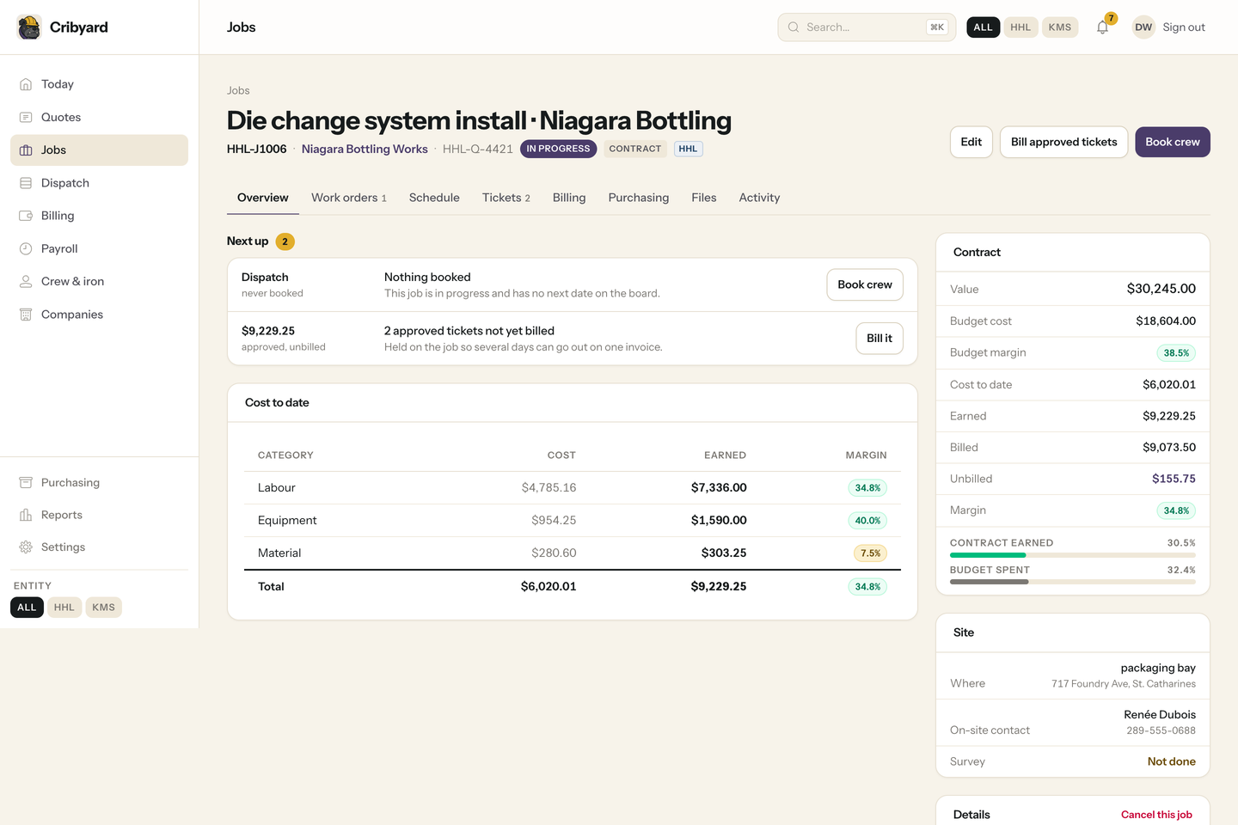Switch to the Billing tab
Viewport: 1238px width, 825px height.
tap(569, 198)
